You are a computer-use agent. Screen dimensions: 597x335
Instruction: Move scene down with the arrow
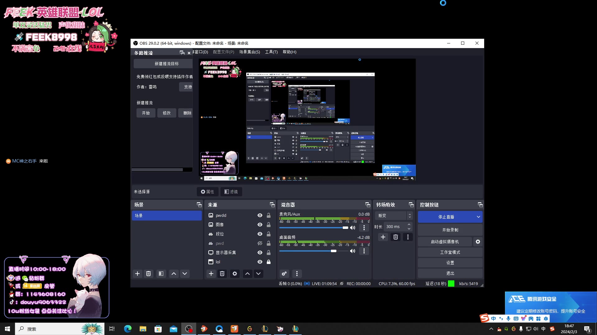[x=185, y=274]
